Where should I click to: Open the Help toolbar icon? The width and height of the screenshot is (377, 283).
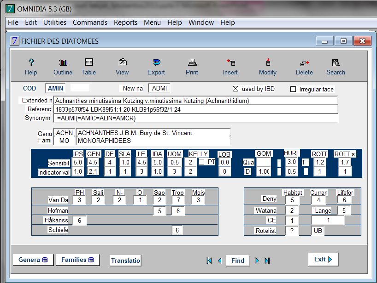tap(31, 62)
